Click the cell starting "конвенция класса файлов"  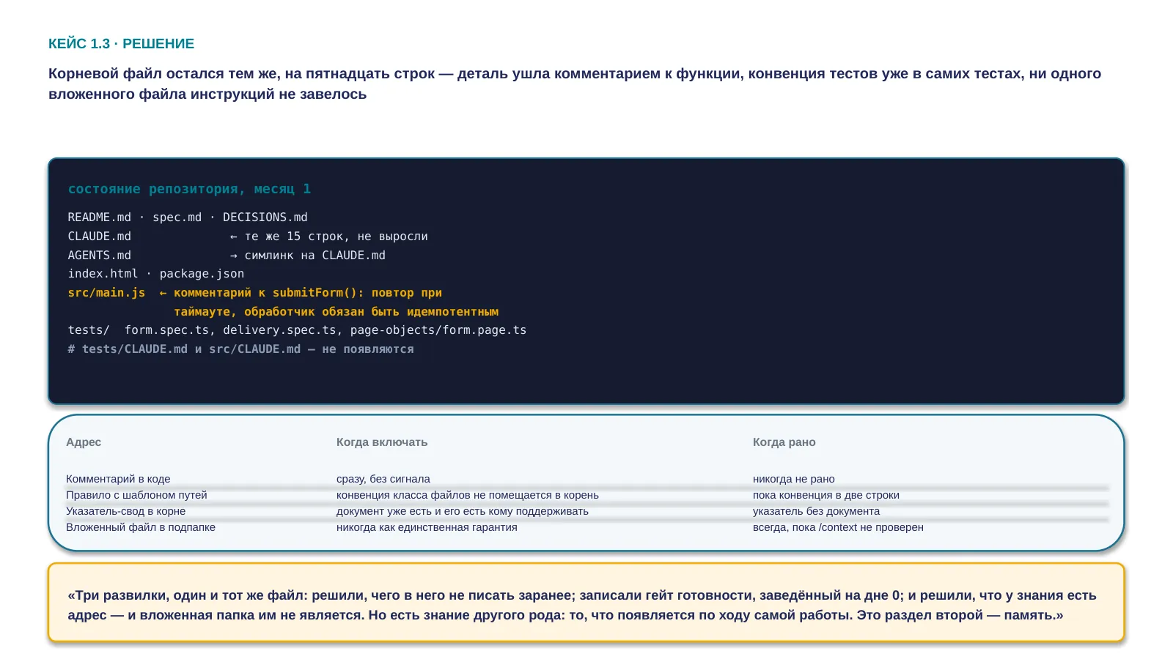click(468, 495)
